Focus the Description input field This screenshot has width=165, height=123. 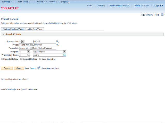[44, 48]
